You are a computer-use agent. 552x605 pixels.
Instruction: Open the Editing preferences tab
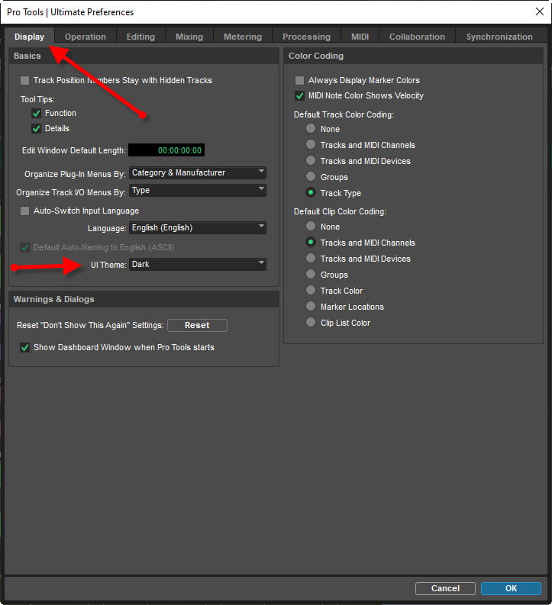point(141,37)
